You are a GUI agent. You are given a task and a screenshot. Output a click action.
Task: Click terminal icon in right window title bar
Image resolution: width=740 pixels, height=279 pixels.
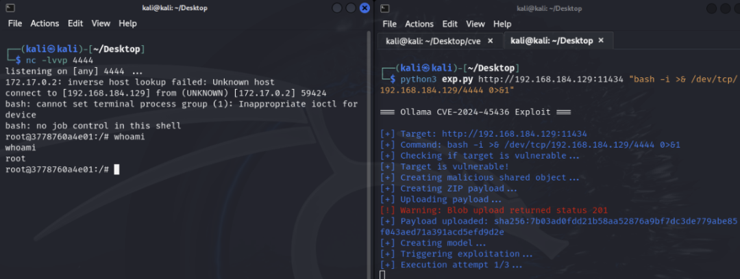385,8
